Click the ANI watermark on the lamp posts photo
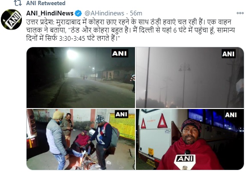This screenshot has width=246, height=172. [x=228, y=54]
